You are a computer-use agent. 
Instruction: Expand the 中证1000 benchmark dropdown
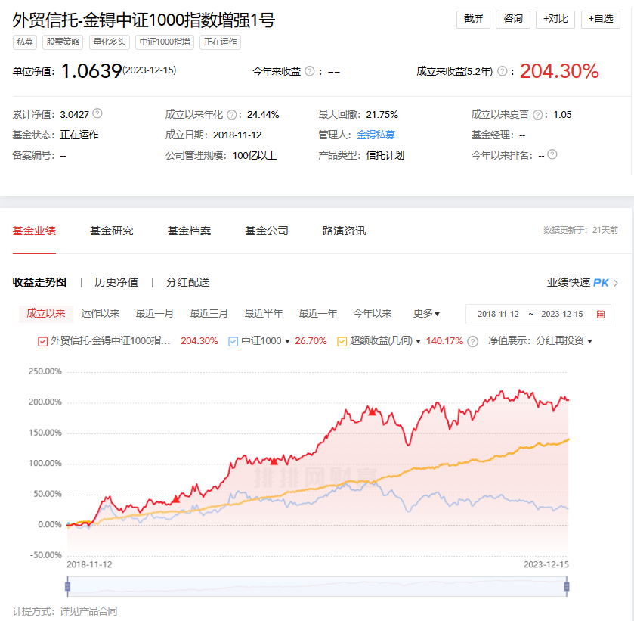click(x=287, y=342)
